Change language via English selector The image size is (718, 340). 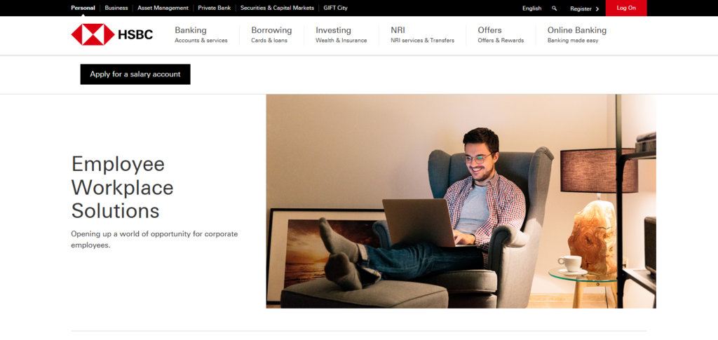tap(531, 8)
